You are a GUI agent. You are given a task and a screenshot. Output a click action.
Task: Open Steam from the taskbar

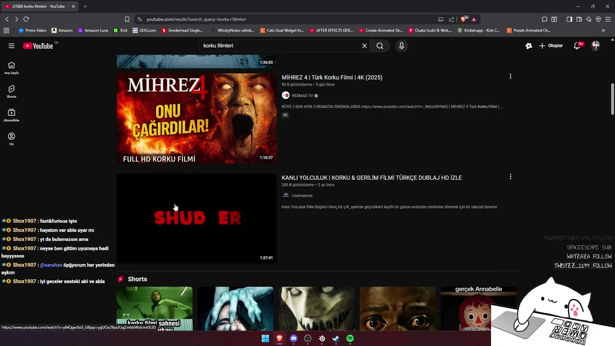(x=336, y=339)
